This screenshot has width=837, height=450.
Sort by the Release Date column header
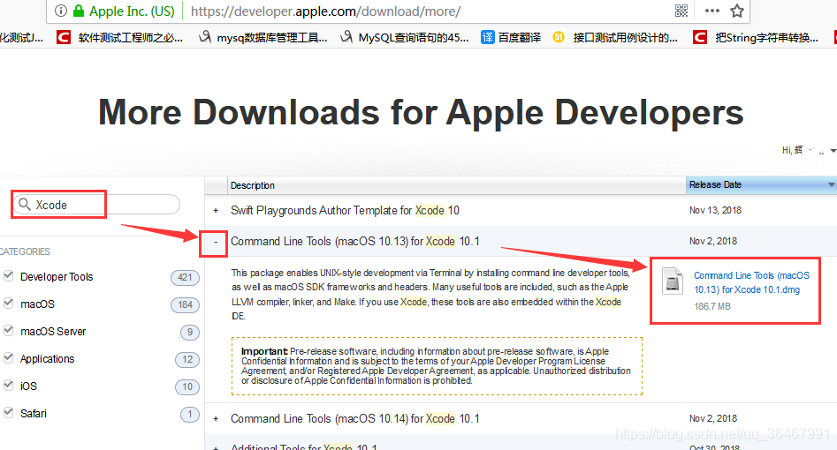click(761, 184)
